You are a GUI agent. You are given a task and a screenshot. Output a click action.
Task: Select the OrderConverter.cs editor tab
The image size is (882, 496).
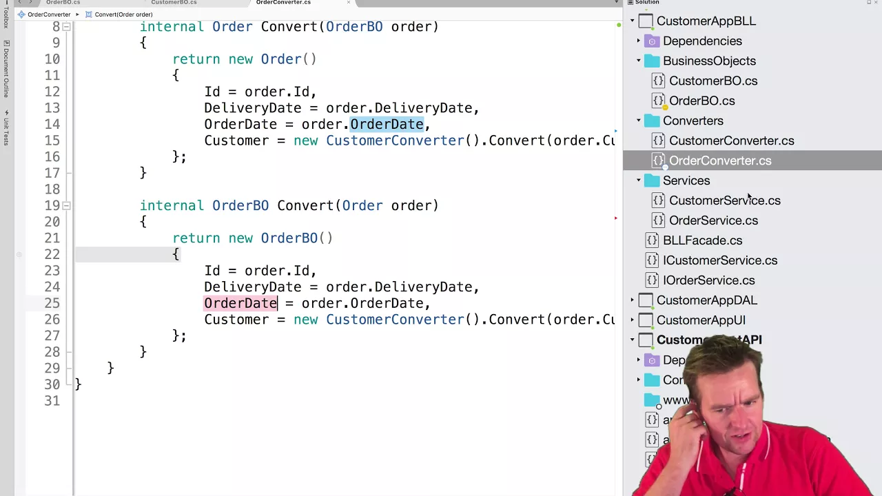[283, 3]
